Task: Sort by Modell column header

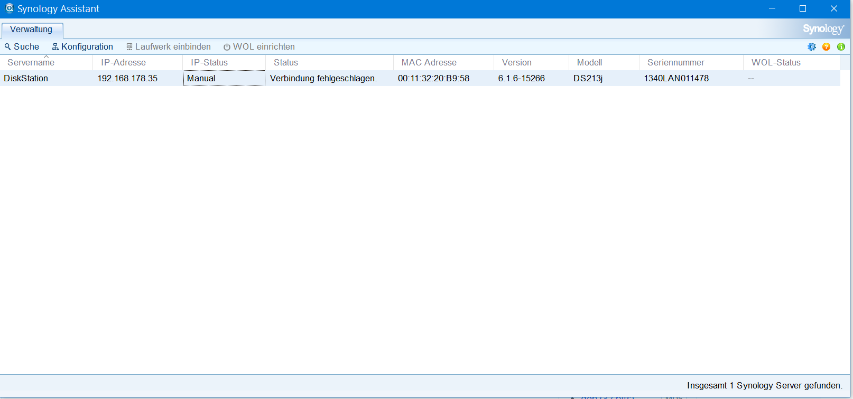Action: (x=604, y=62)
